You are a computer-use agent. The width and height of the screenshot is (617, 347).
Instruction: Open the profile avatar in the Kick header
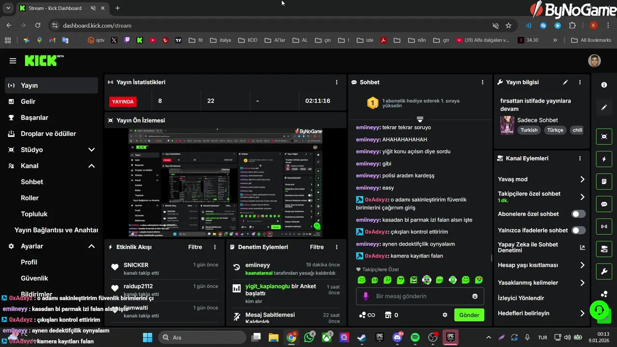pyautogui.click(x=594, y=61)
